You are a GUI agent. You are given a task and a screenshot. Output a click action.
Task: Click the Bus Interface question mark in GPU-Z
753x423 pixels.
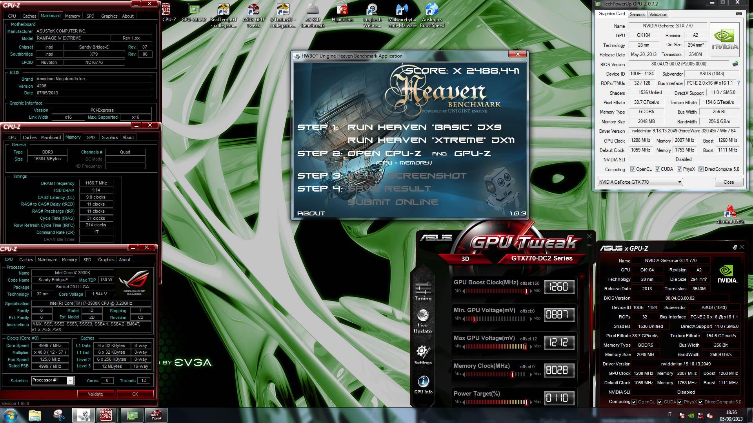[x=738, y=83]
